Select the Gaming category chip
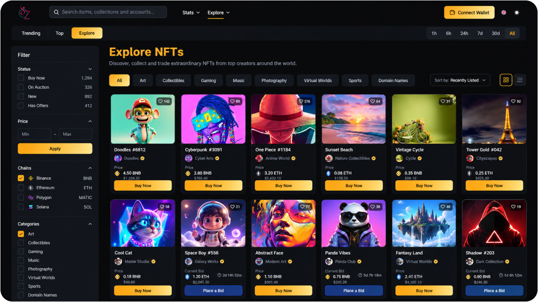The height and width of the screenshot is (302, 538). coord(208,80)
